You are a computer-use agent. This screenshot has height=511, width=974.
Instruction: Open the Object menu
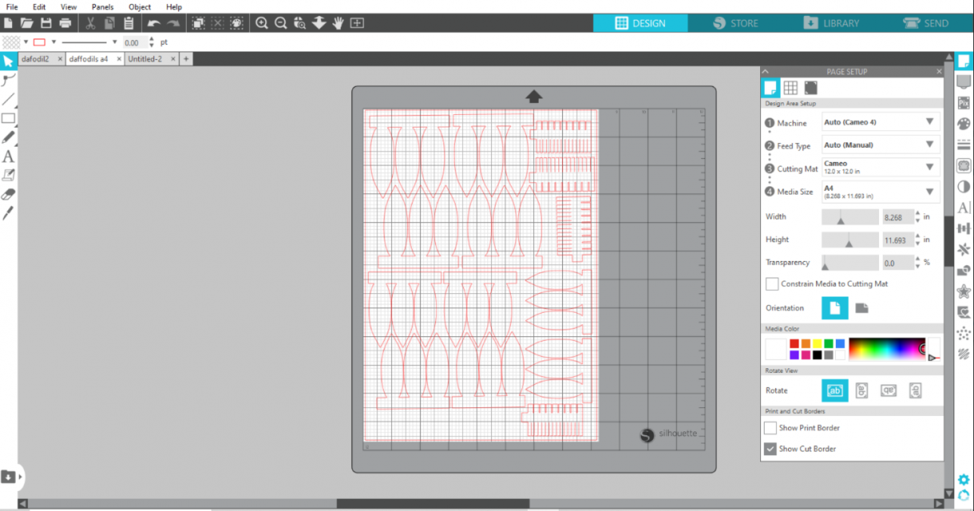pyautogui.click(x=140, y=6)
